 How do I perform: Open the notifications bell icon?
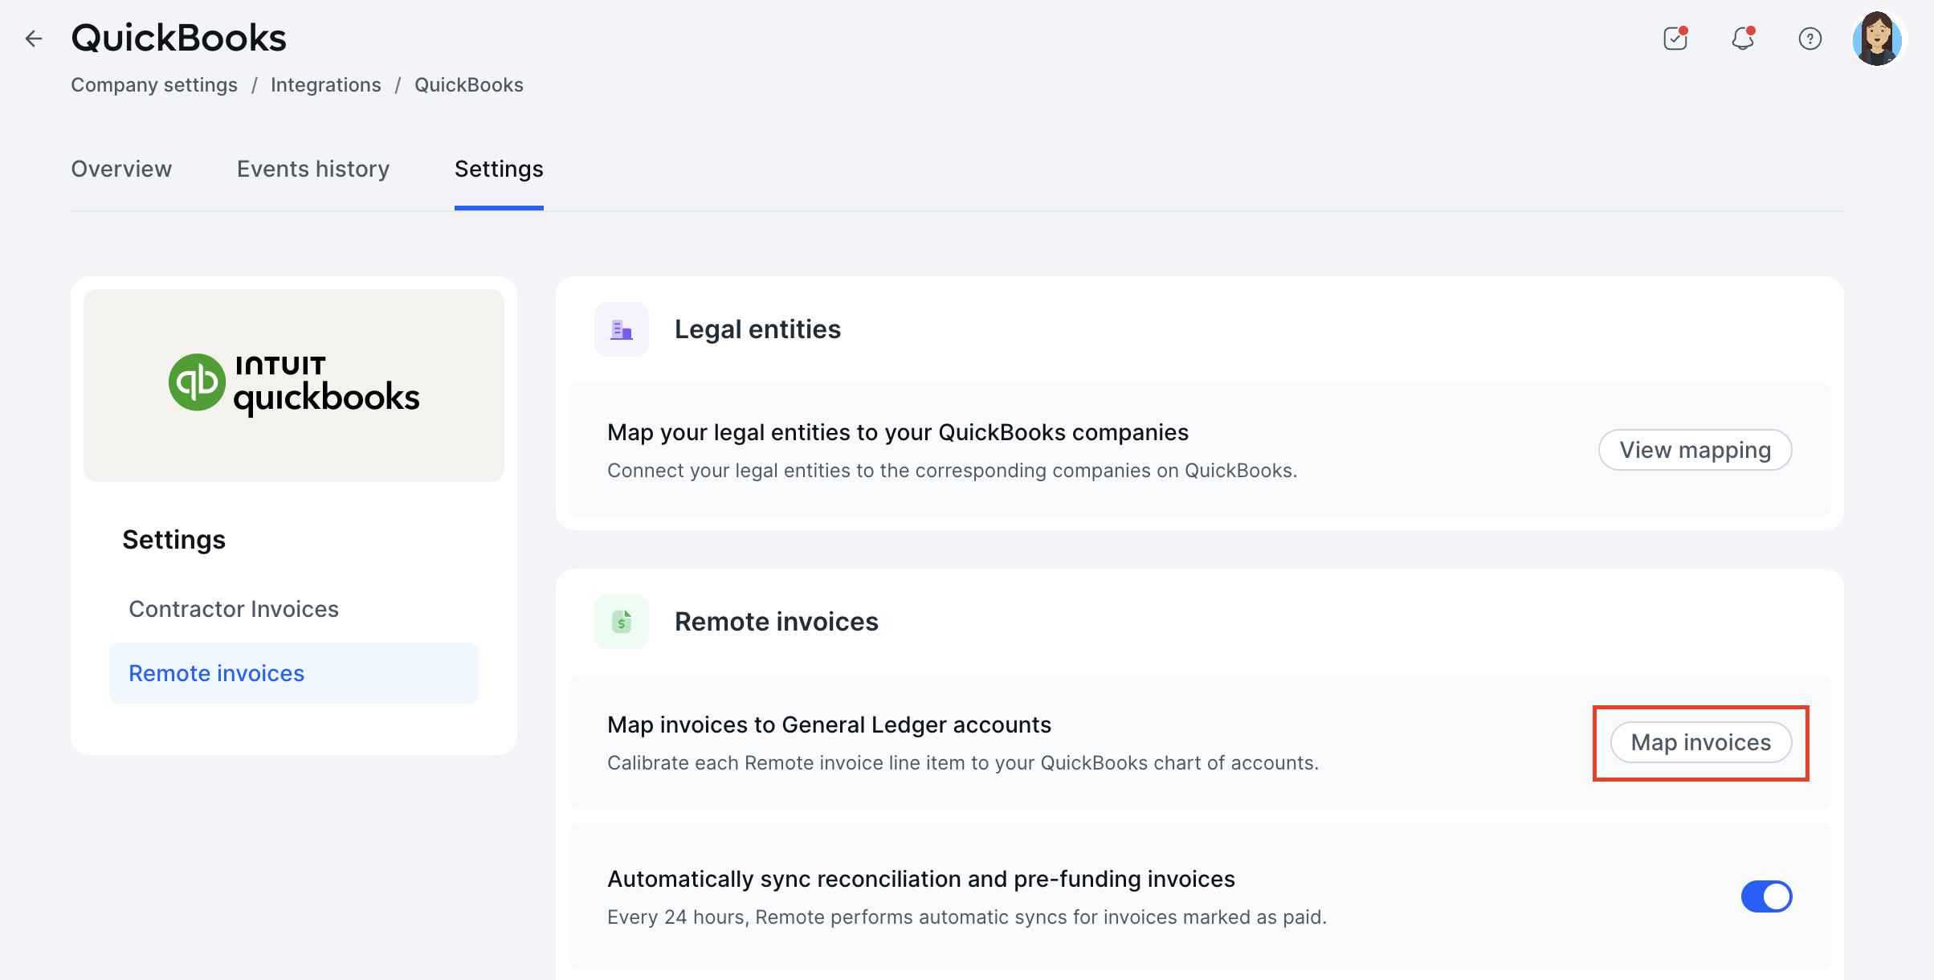pos(1743,39)
